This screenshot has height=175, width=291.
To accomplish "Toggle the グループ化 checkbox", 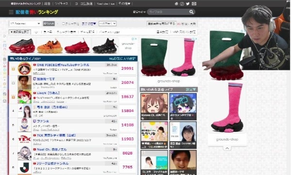I will [64, 24].
